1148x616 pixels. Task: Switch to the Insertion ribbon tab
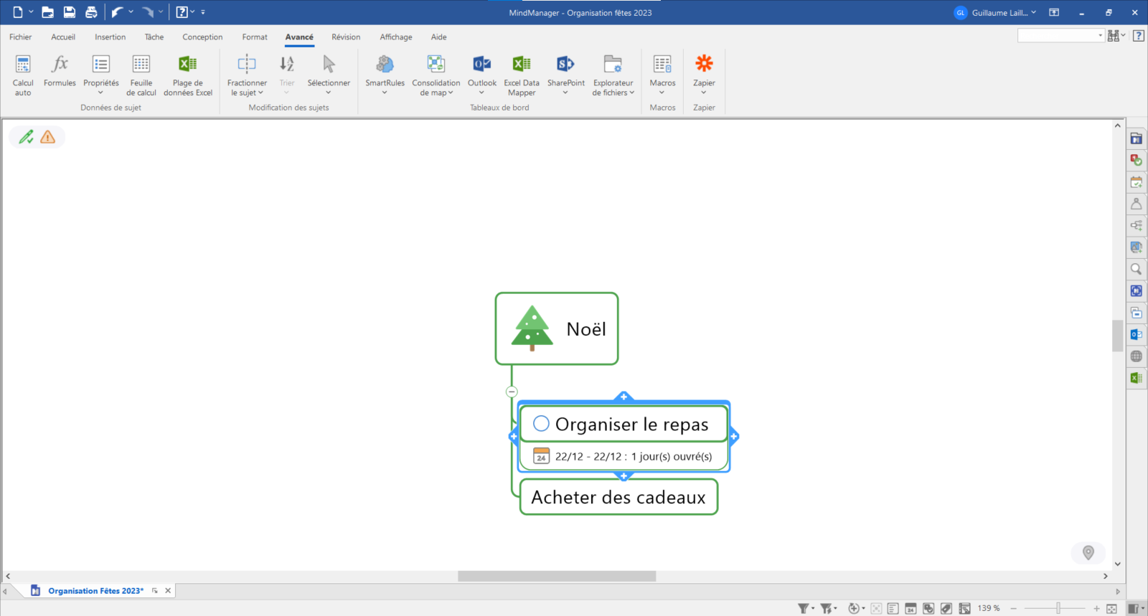110,37
